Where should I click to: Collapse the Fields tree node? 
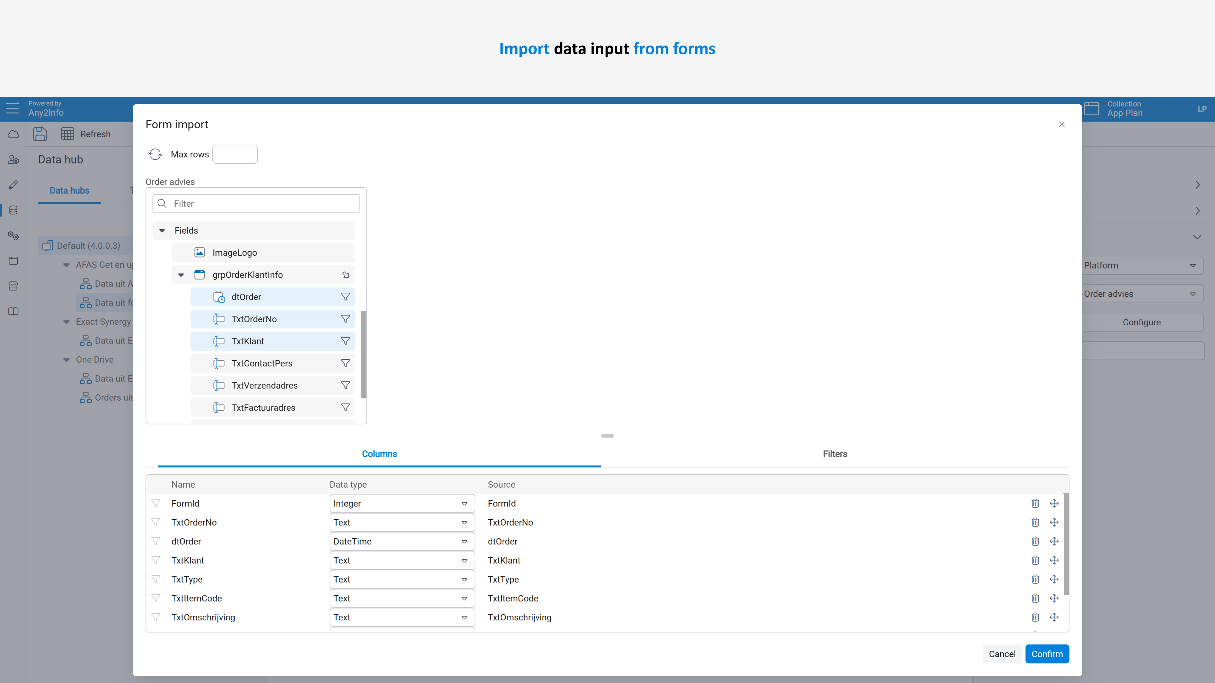pyautogui.click(x=162, y=230)
